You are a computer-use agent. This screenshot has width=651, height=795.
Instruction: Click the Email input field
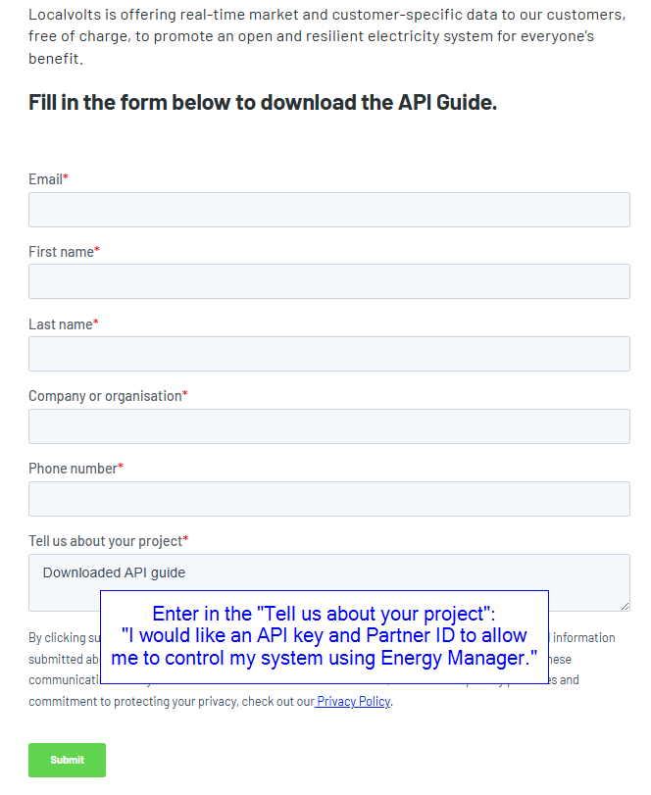(x=328, y=210)
